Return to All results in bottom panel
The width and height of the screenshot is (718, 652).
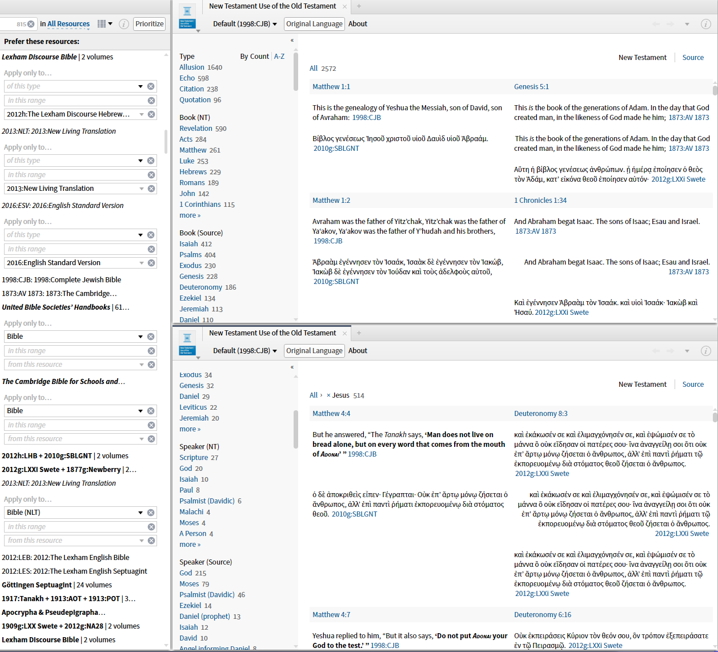(314, 395)
